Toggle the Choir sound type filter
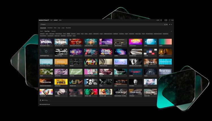 point(68,34)
